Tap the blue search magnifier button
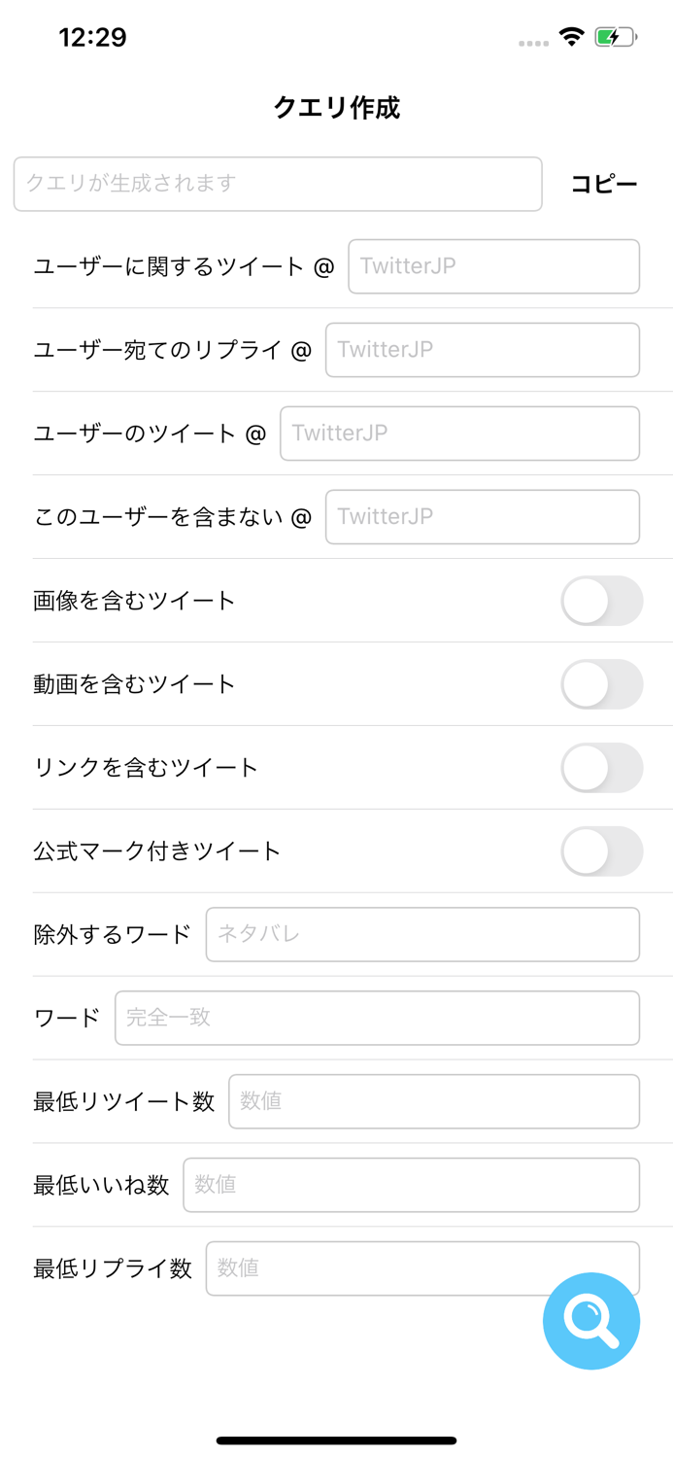The width and height of the screenshot is (673, 1458). coord(590,1321)
